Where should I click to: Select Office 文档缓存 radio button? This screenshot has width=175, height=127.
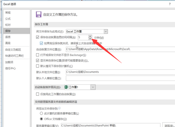click(41, 119)
